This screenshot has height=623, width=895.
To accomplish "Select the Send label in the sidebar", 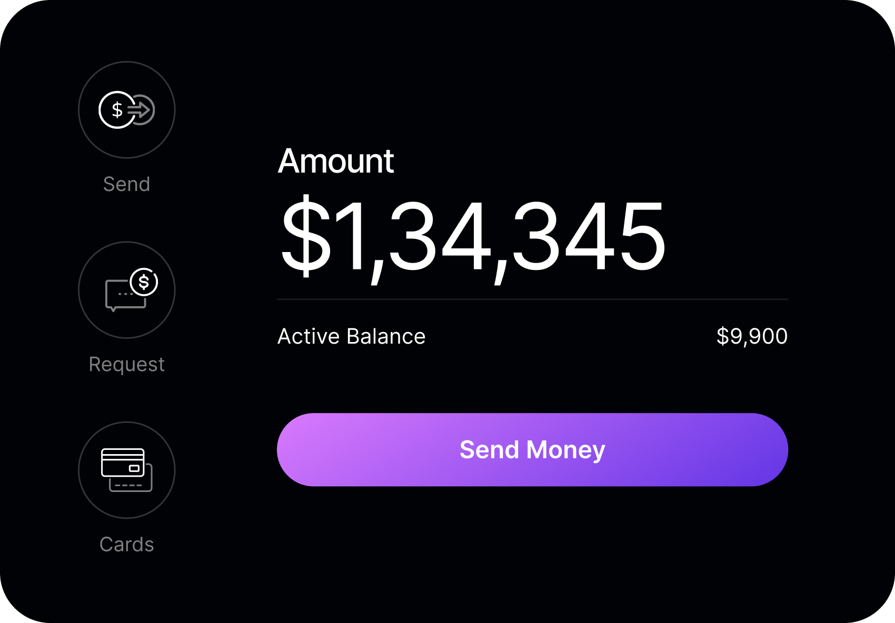I will [x=126, y=184].
